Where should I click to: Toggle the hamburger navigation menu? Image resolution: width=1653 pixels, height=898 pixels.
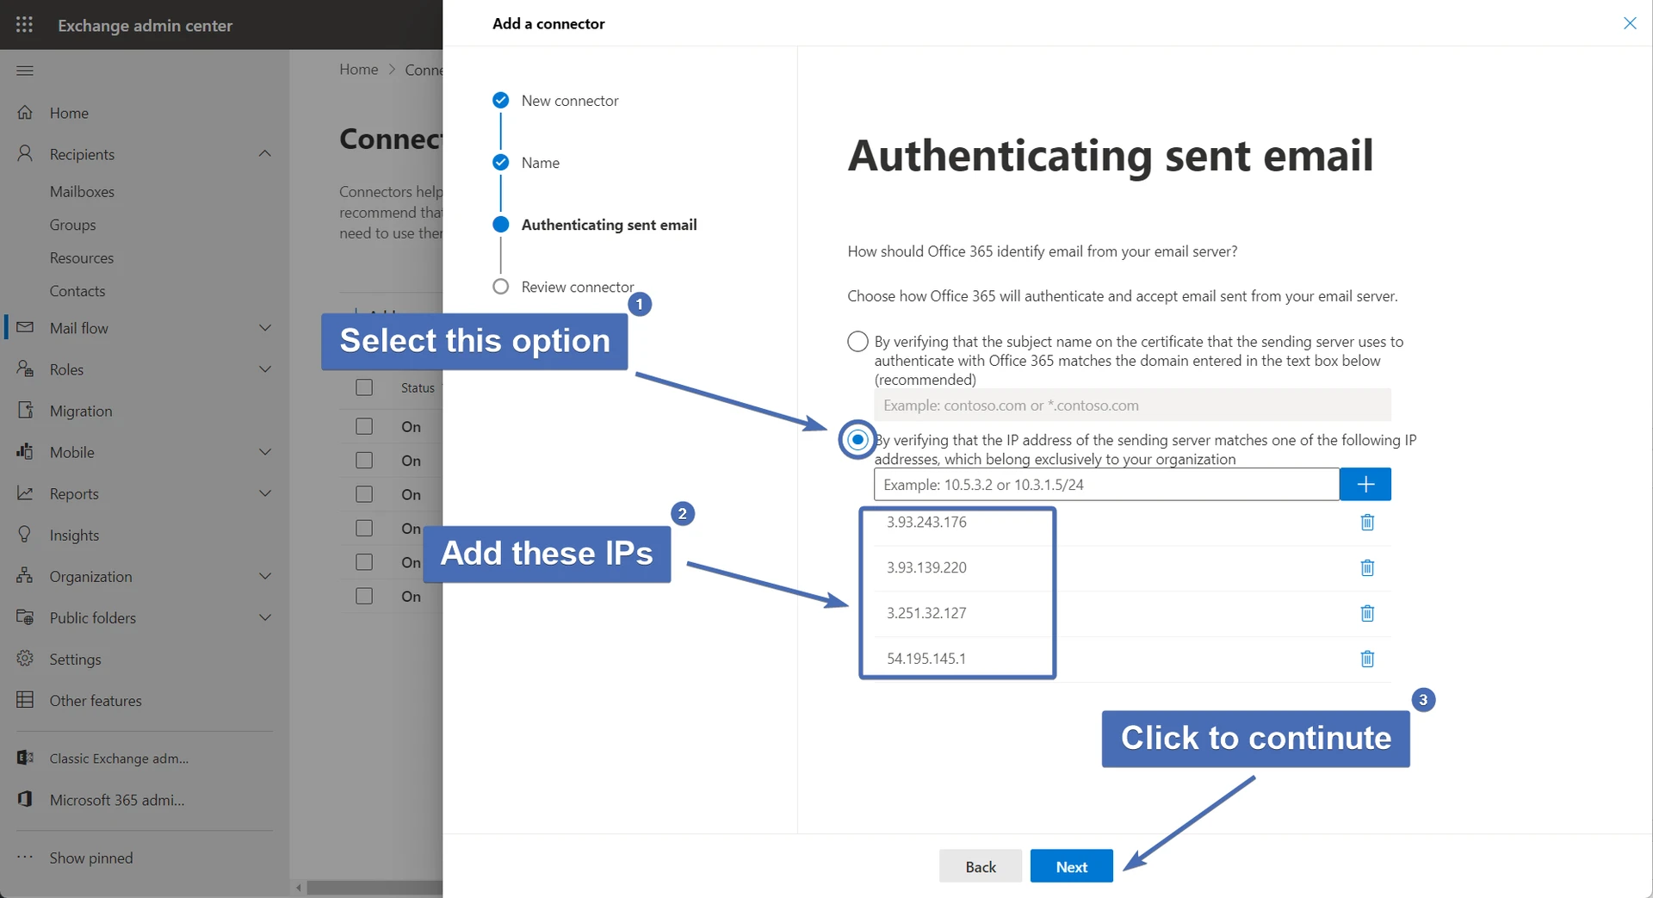[25, 71]
